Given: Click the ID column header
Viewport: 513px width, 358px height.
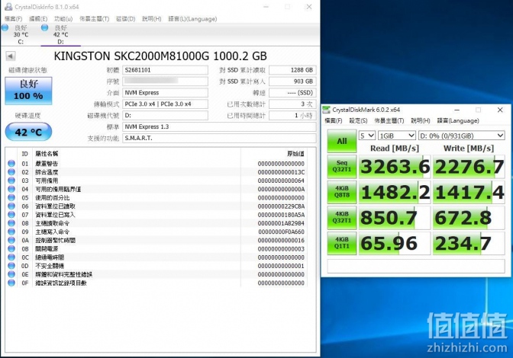Looking at the screenshot, I should coord(25,154).
